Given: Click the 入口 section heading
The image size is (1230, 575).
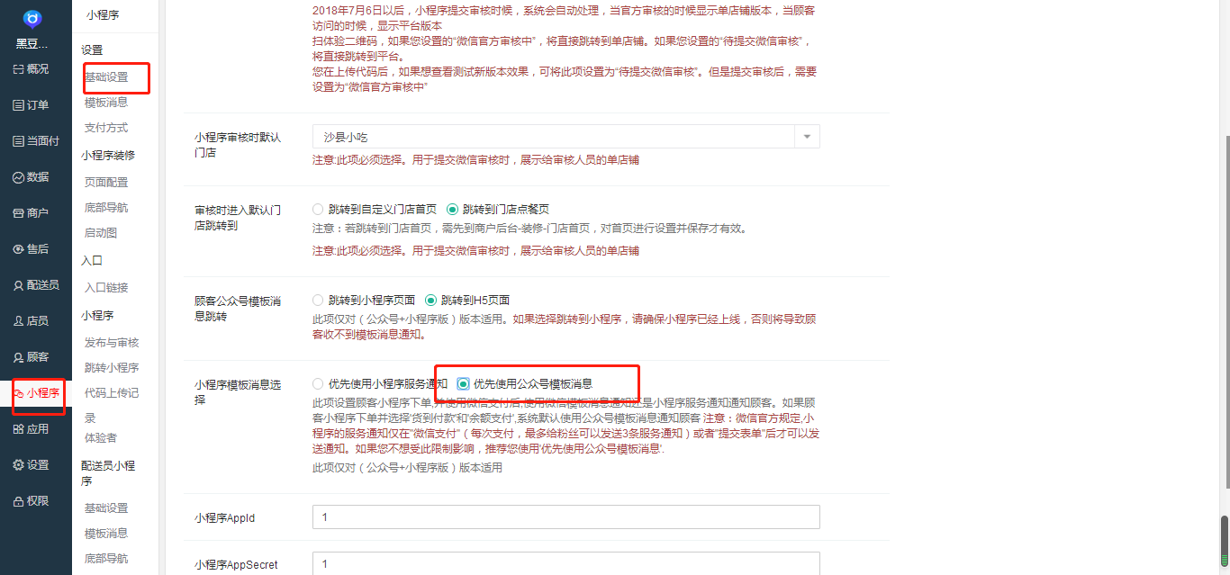Looking at the screenshot, I should (x=92, y=260).
